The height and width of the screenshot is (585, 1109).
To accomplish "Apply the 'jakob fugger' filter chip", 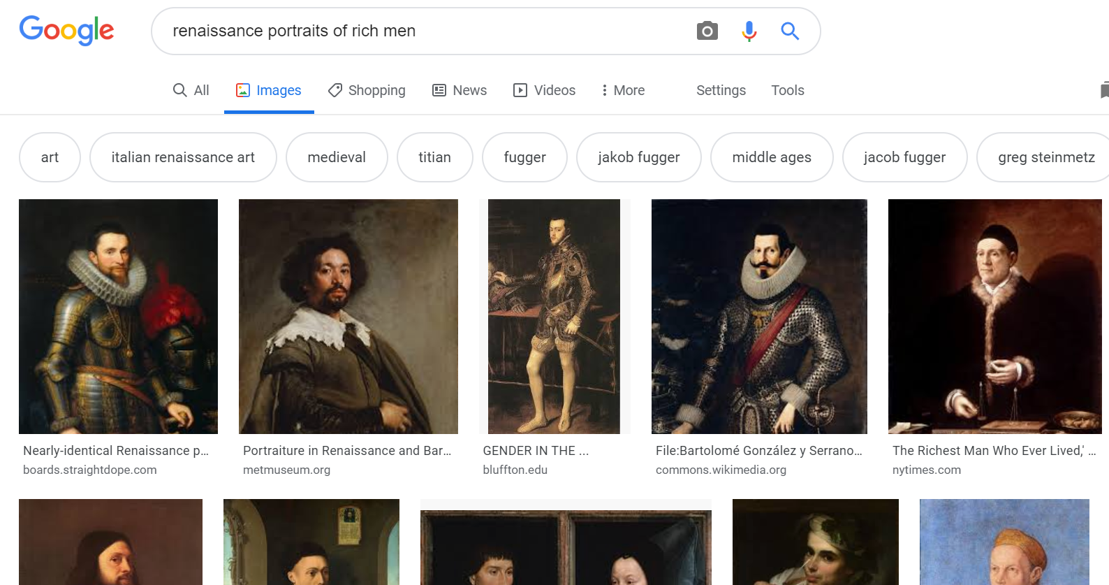I will pyautogui.click(x=638, y=157).
